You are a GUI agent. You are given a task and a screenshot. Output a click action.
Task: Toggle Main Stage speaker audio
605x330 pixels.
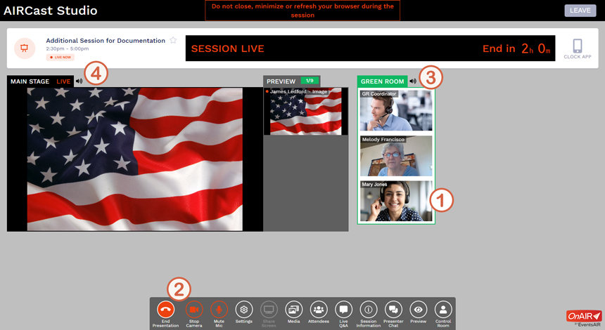coord(79,81)
